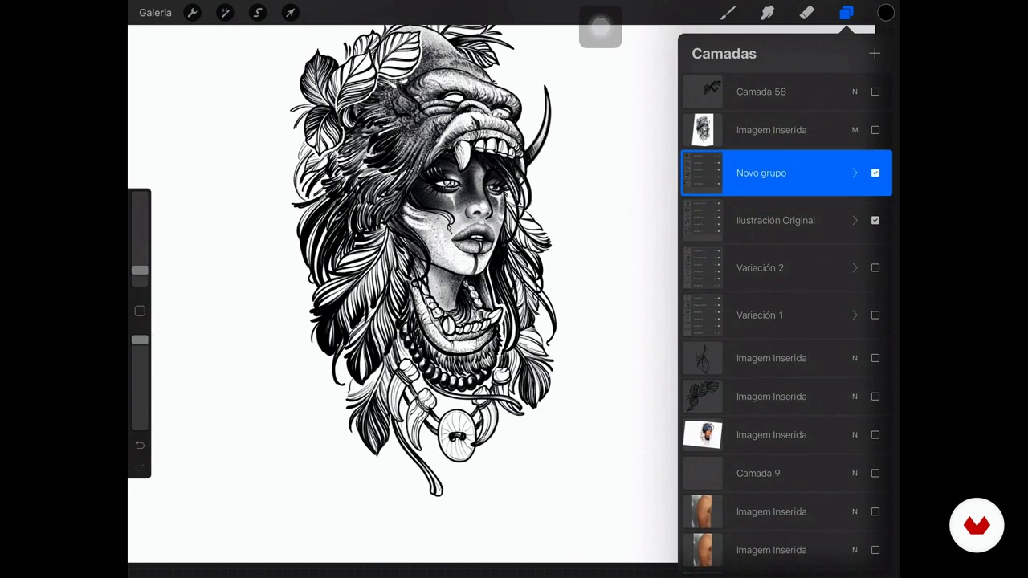Select the Eraser tool

(x=806, y=13)
